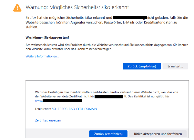Click the paragraph starting 'Firefox hat ein mögliches'
This screenshot has height=140, width=194.
tap(107, 22)
